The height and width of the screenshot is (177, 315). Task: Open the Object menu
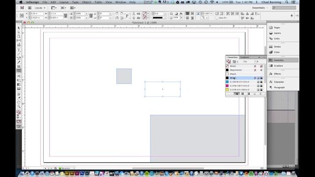tap(87, 2)
